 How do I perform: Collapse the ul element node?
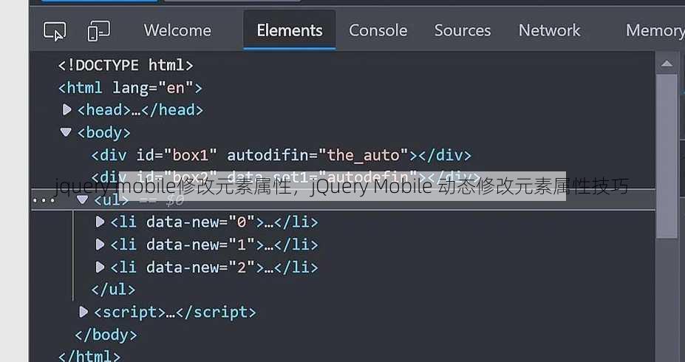click(82, 199)
